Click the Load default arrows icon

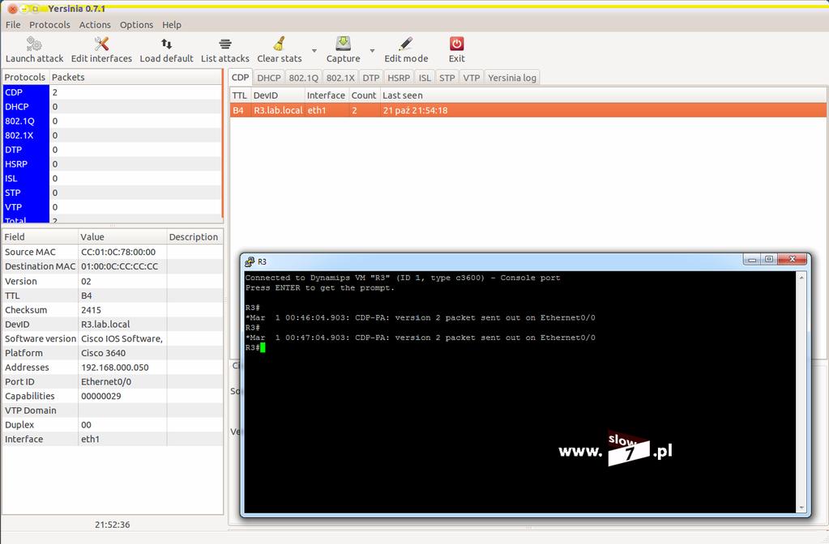[166, 44]
